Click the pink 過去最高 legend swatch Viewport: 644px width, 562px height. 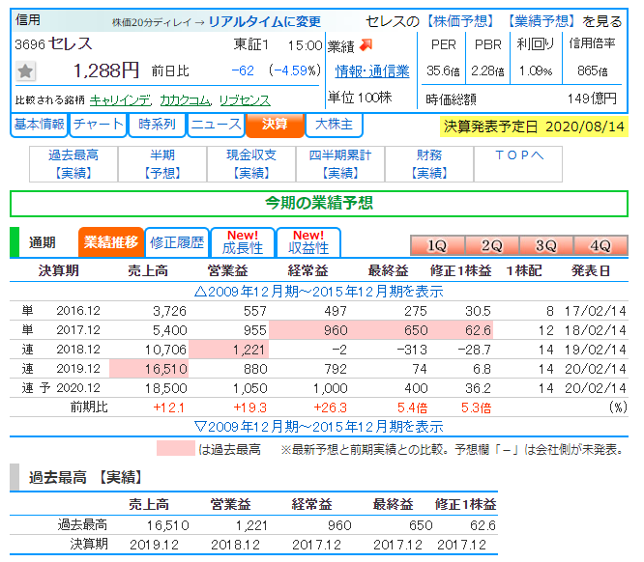click(175, 448)
